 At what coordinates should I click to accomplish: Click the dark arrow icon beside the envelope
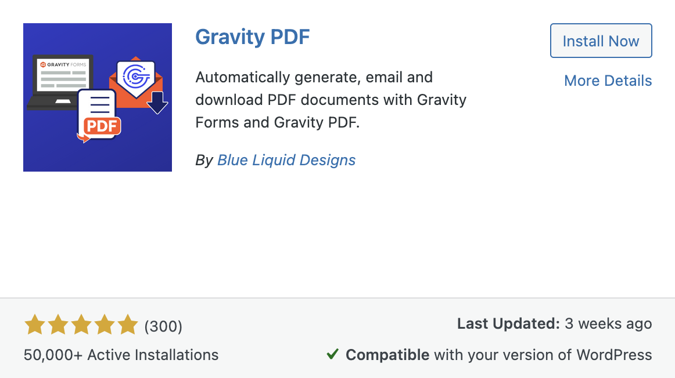159,101
